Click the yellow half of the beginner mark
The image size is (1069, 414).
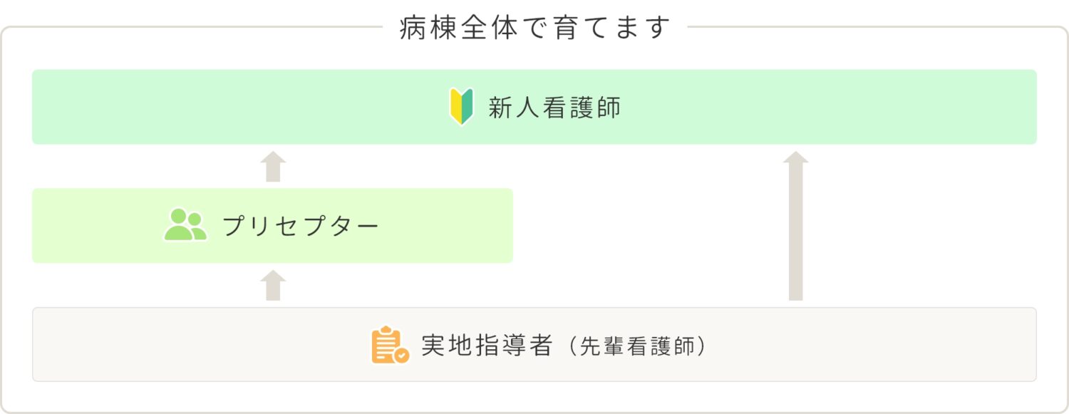coord(456,107)
